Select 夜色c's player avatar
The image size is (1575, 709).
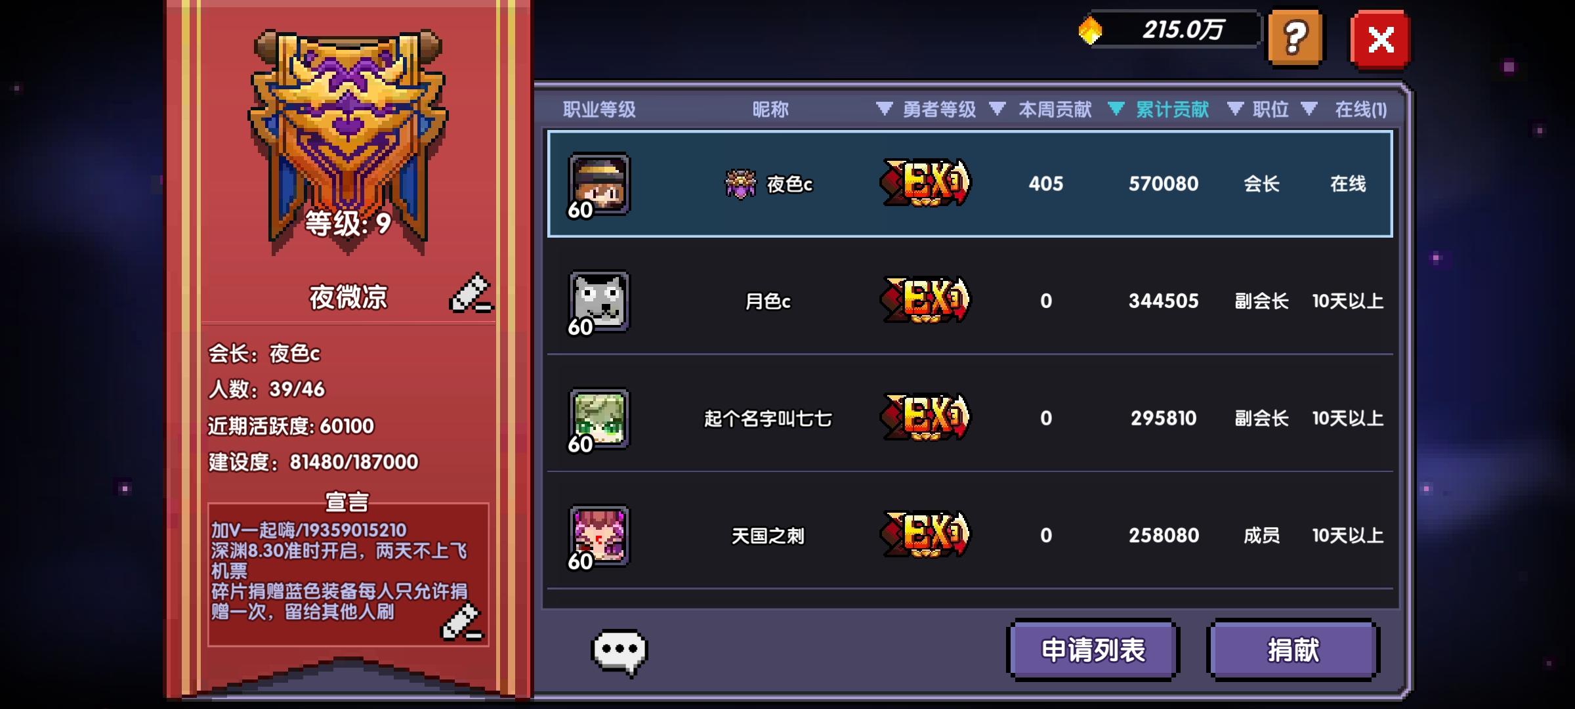click(598, 184)
